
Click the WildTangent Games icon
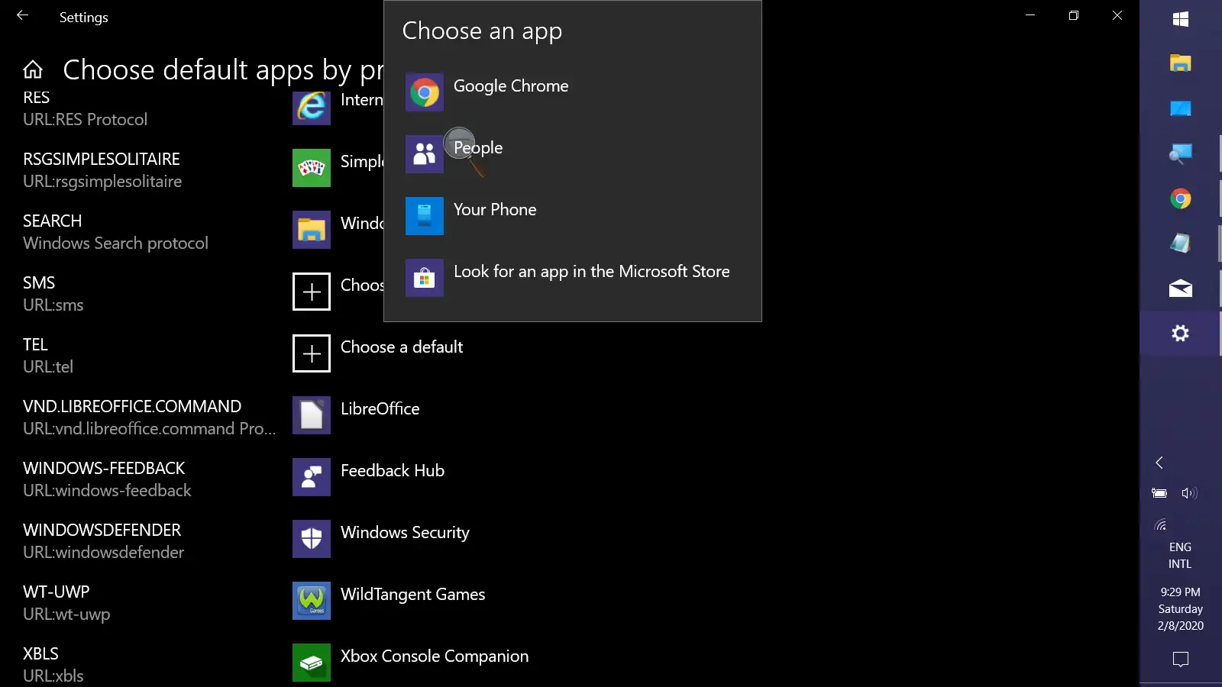point(311,601)
